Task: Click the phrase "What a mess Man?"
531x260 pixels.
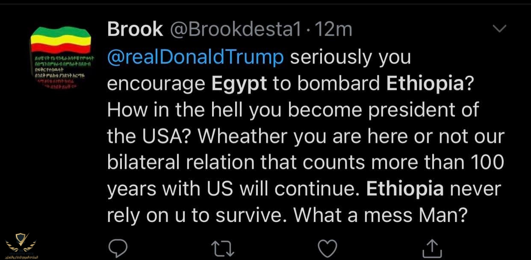Action: coord(379,216)
